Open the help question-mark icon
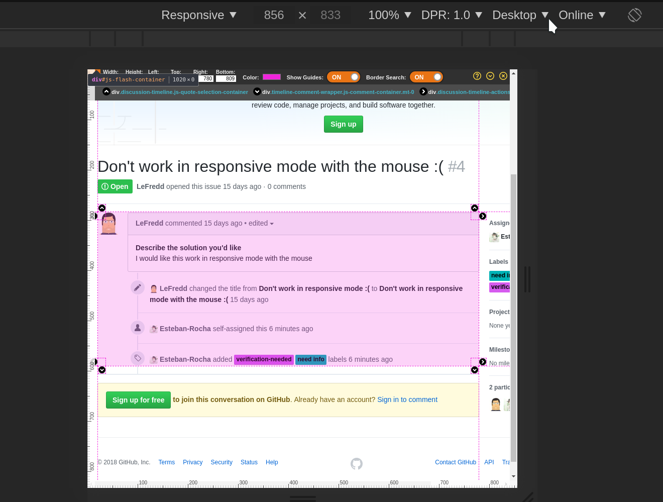Viewport: 663px width, 502px height. [477, 76]
